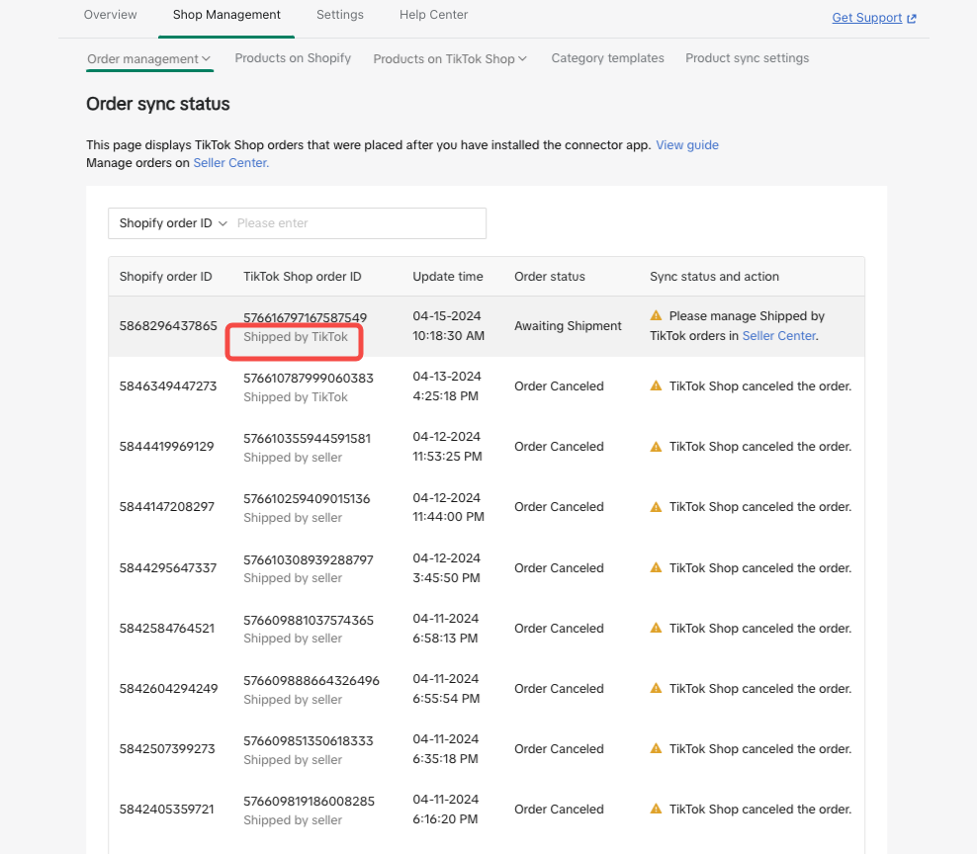Screen dimensions: 977x854
Task: Click Shipped by TikTok under order 576610787999060383
Action: pyautogui.click(x=296, y=397)
